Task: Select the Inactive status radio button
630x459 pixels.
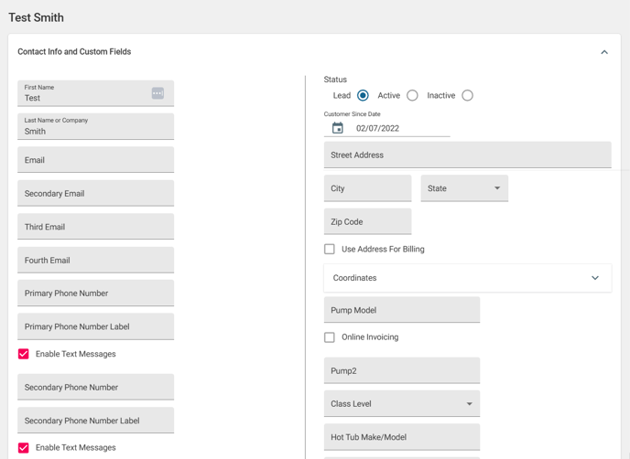Action: click(x=467, y=95)
